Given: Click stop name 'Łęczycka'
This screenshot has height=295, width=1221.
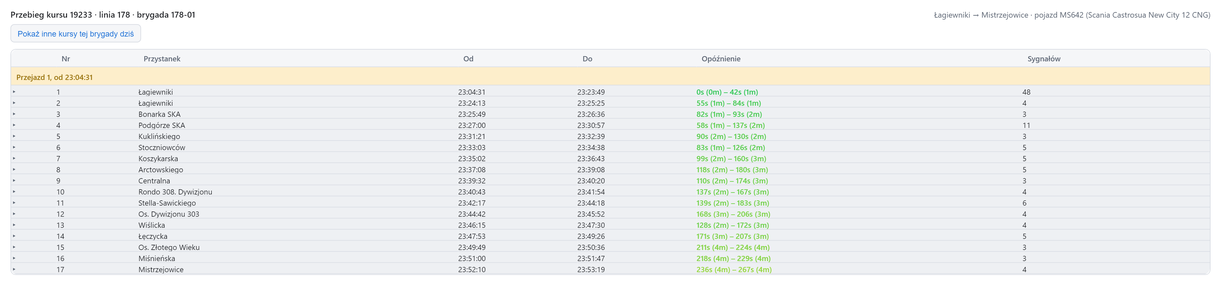Looking at the screenshot, I should point(153,236).
